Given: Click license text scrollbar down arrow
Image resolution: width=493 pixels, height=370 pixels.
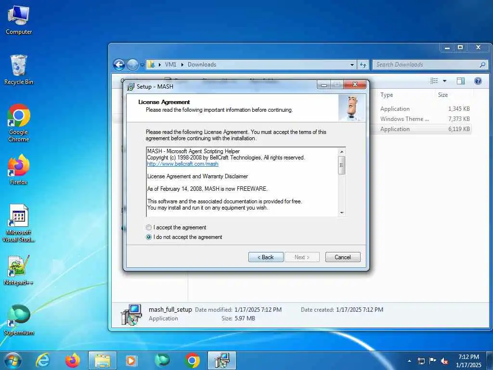Looking at the screenshot, I should point(342,212).
